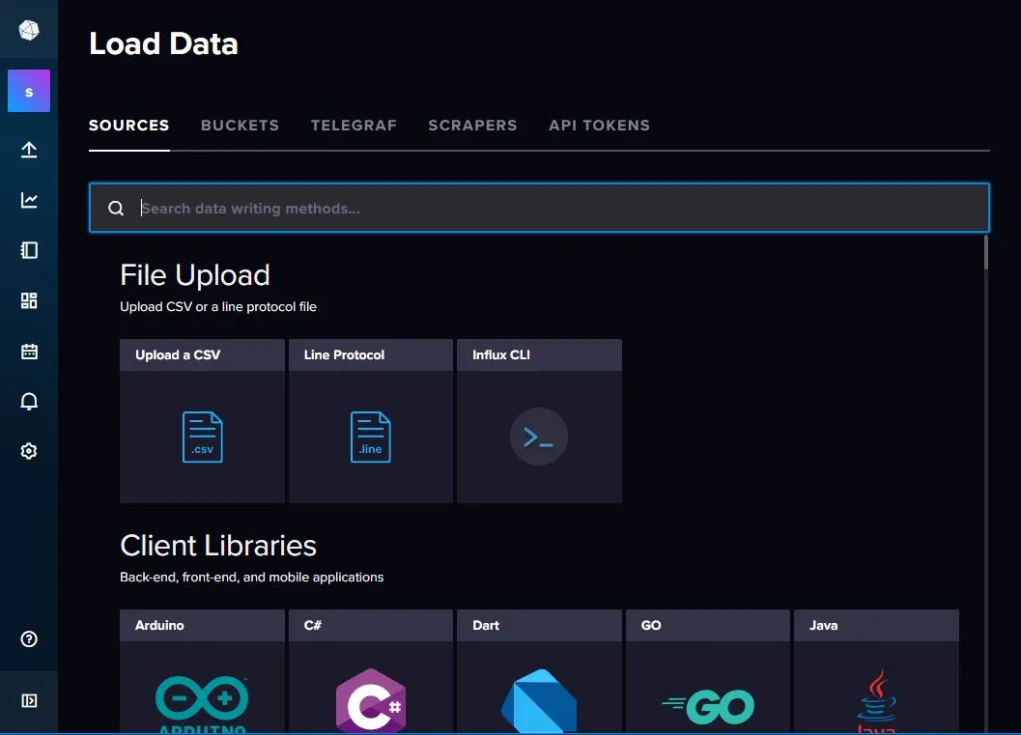Open the user account avatar 's'
This screenshot has height=735, width=1021.
tap(29, 92)
